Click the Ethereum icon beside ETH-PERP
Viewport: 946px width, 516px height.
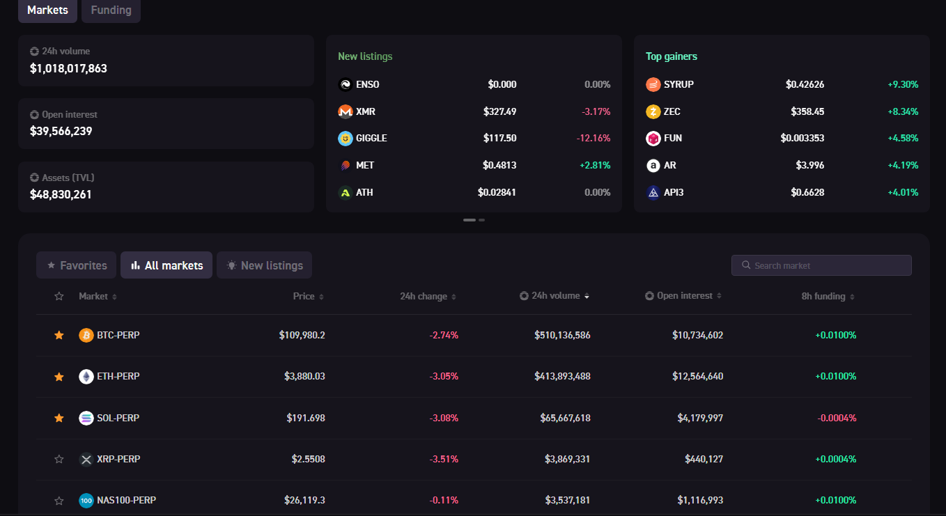click(x=86, y=377)
